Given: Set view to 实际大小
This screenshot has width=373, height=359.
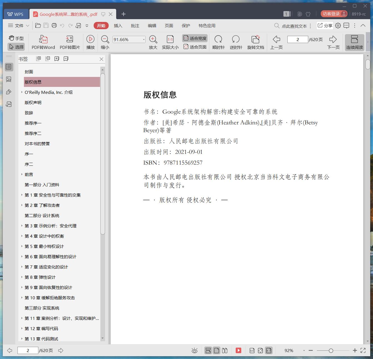Looking at the screenshot, I should point(170,42).
